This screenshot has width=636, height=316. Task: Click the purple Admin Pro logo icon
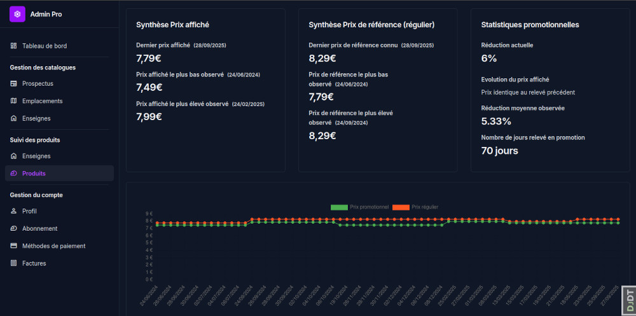(x=17, y=14)
